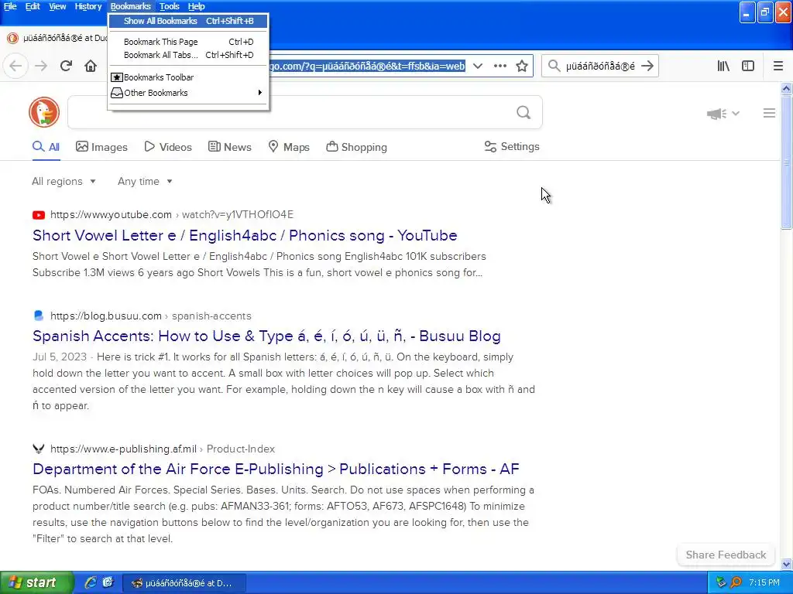Click the Share Feedback button
The height and width of the screenshot is (594, 793).
pyautogui.click(x=726, y=555)
